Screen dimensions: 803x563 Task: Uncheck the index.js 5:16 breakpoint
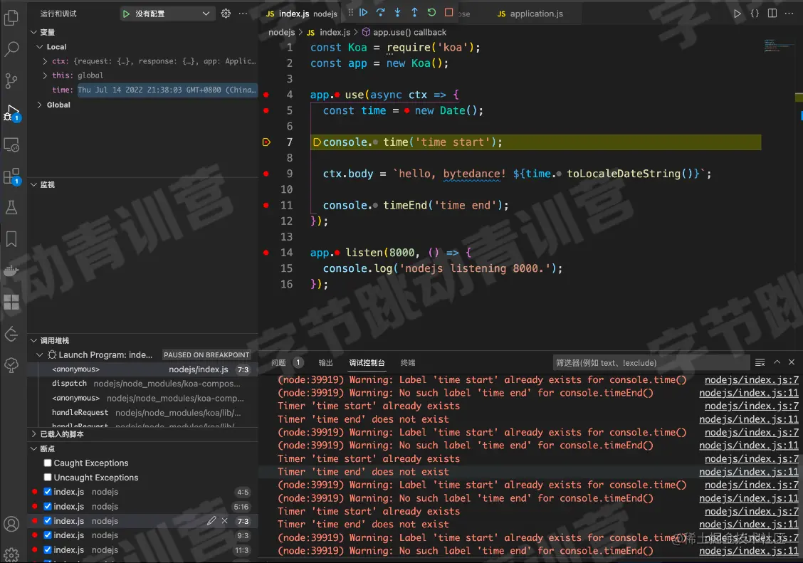[x=48, y=507]
